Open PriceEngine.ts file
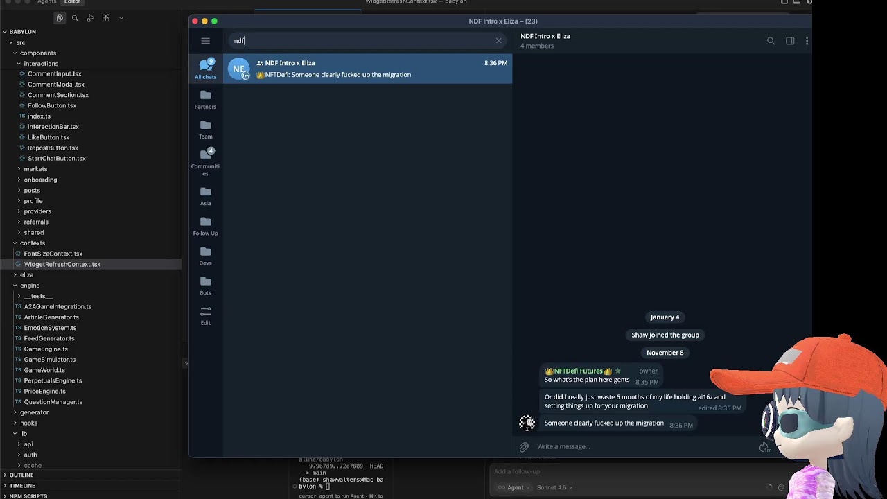887x499 pixels. [44, 392]
